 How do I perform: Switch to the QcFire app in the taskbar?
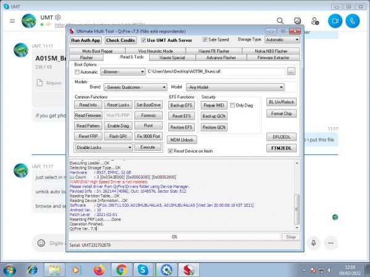(189, 270)
